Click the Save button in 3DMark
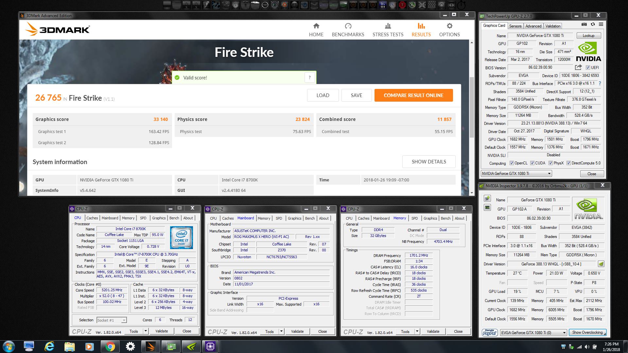 click(x=356, y=95)
